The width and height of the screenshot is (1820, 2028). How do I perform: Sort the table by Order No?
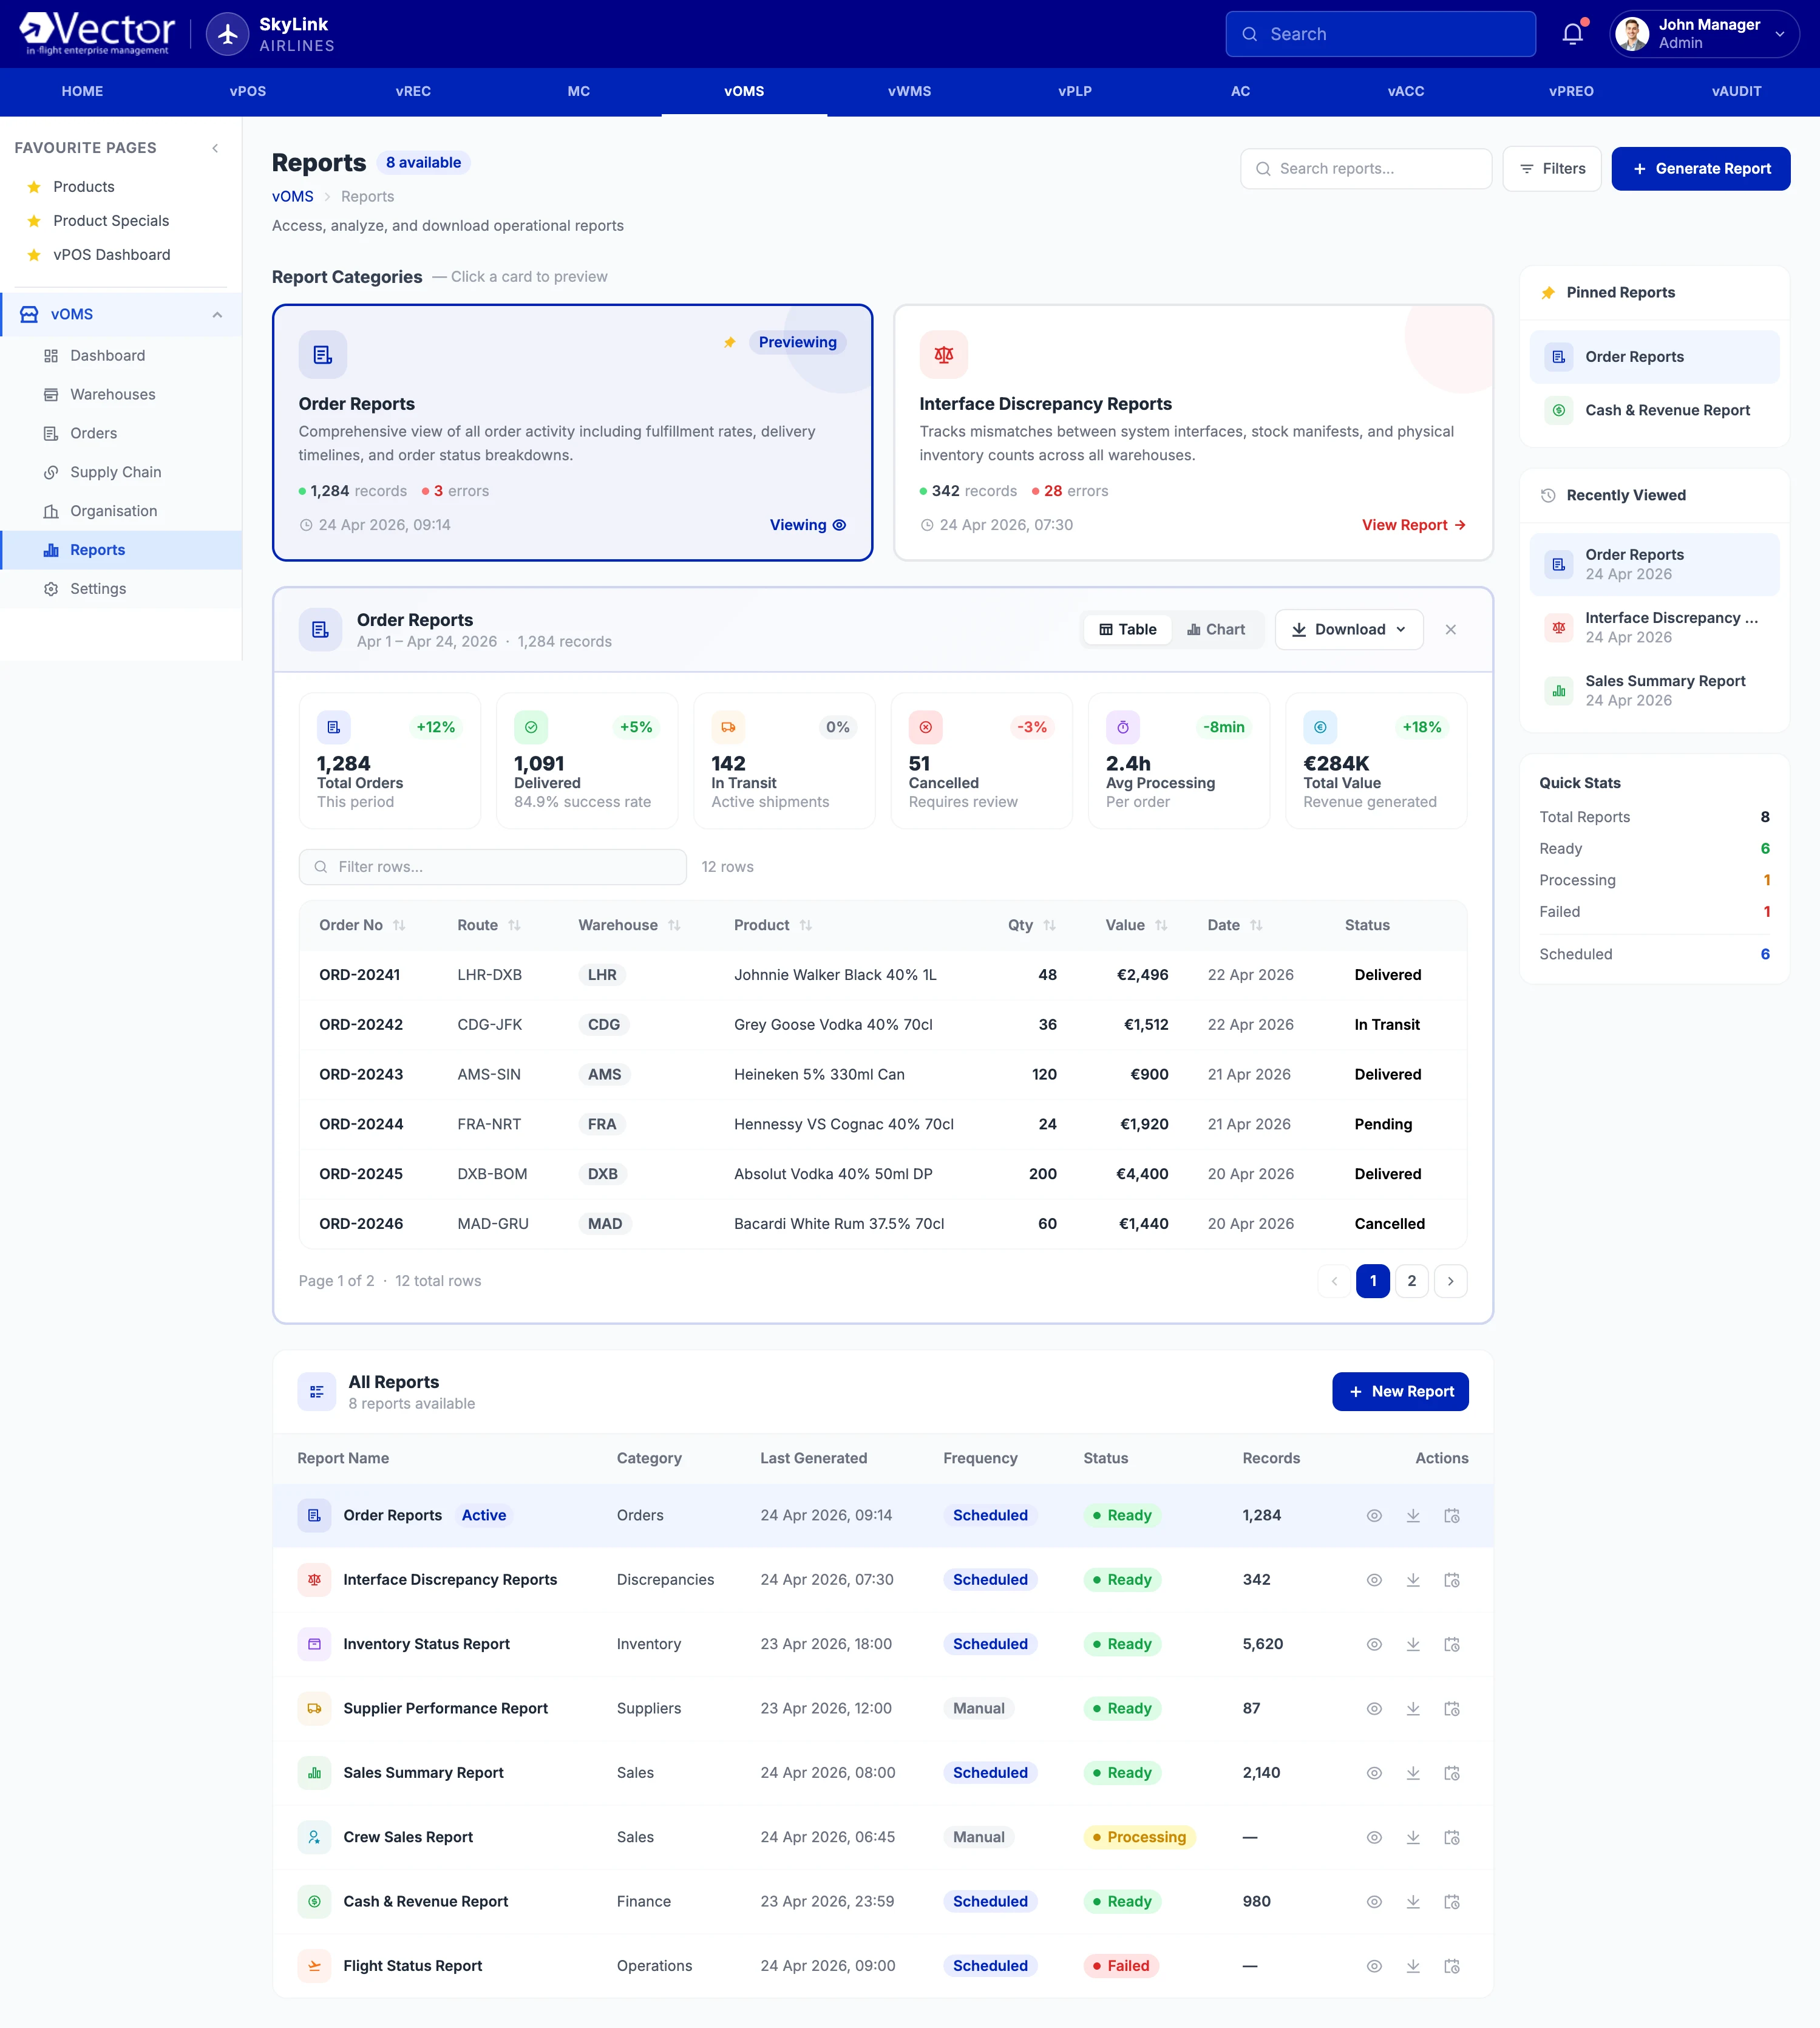coord(362,925)
